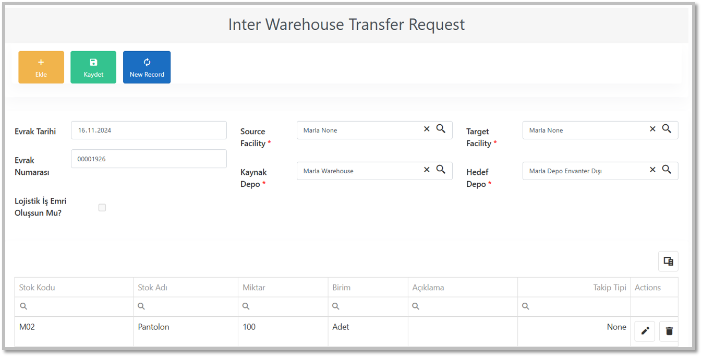Select the Pantolon stock name cell
Screen dimensions: 702x357
point(186,331)
